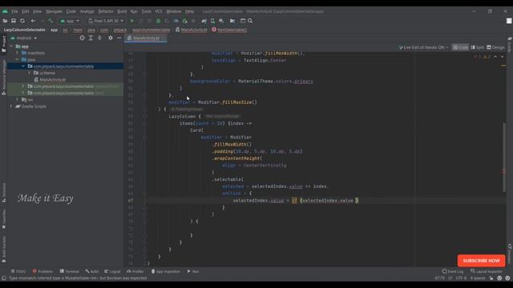This screenshot has width=513, height=288.
Task: Click the errors and warnings indicator
Action: pos(482,57)
